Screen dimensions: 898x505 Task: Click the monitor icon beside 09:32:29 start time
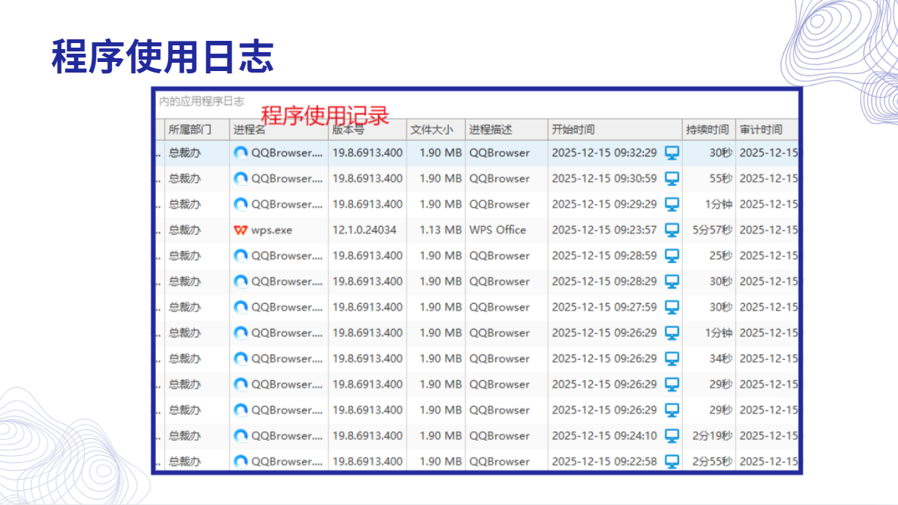[x=672, y=153]
